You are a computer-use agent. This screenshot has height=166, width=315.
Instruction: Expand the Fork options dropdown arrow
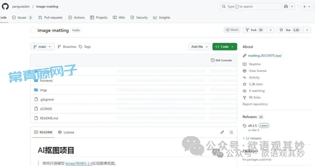click(271, 30)
